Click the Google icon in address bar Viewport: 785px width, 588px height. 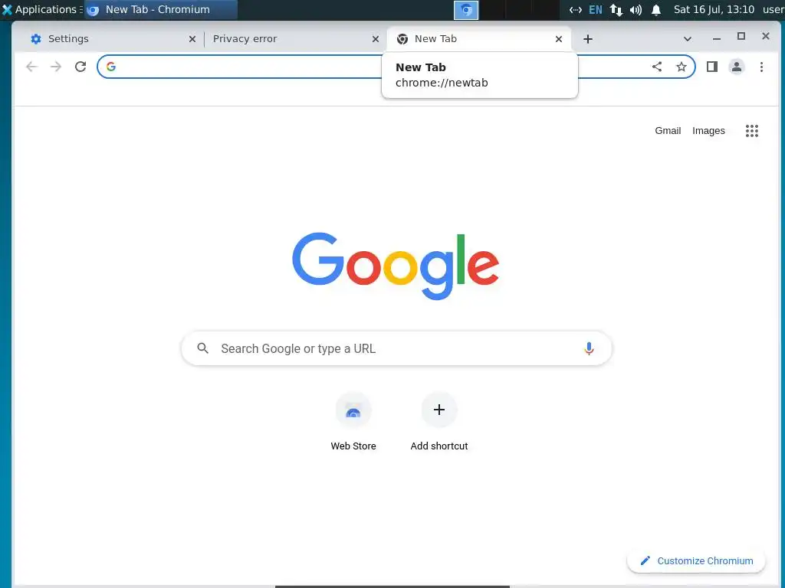tap(111, 67)
